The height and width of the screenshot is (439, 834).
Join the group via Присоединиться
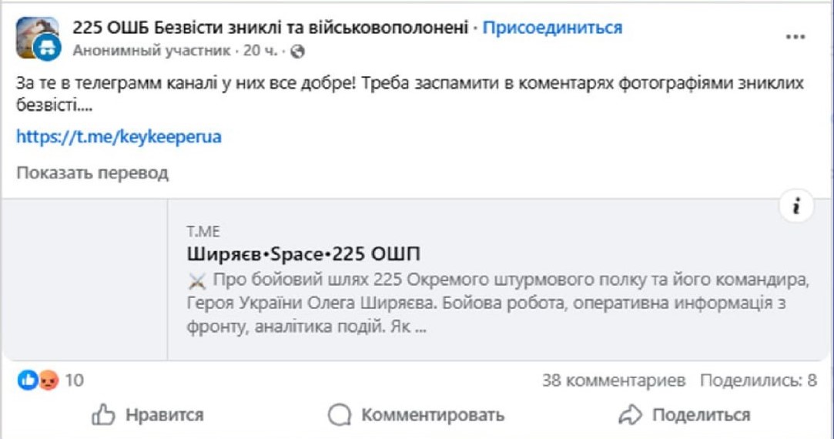point(552,28)
